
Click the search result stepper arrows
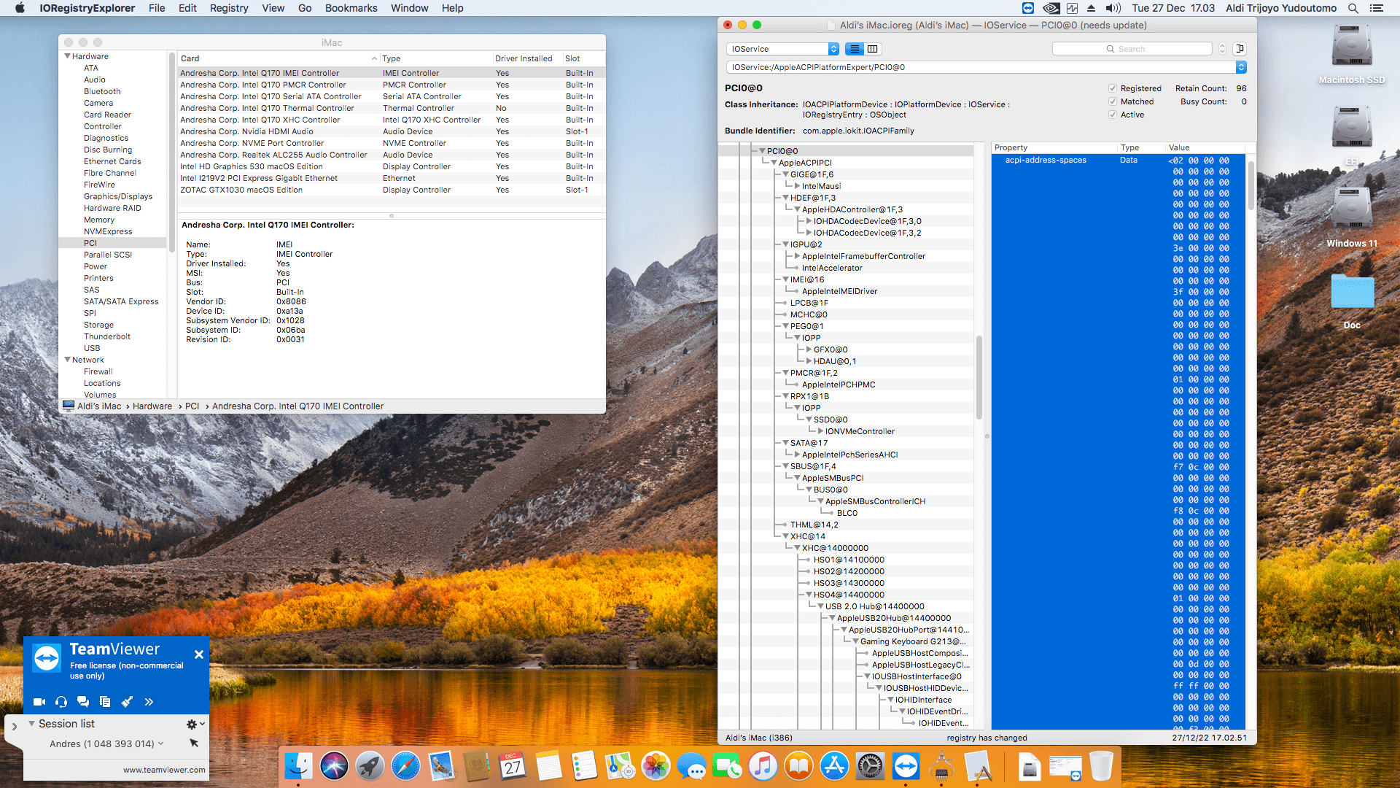[1222, 49]
